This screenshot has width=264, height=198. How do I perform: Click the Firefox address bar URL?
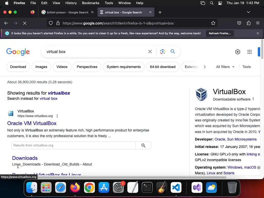point(118,23)
